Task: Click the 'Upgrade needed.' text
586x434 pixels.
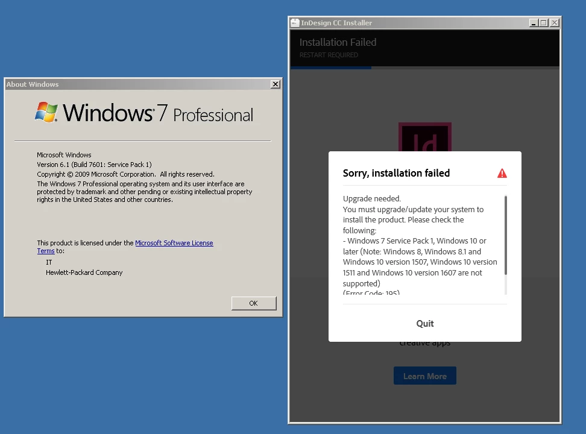Action: click(372, 198)
